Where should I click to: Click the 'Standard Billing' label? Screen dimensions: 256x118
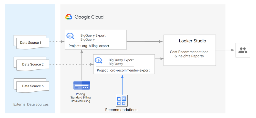coord(80,98)
